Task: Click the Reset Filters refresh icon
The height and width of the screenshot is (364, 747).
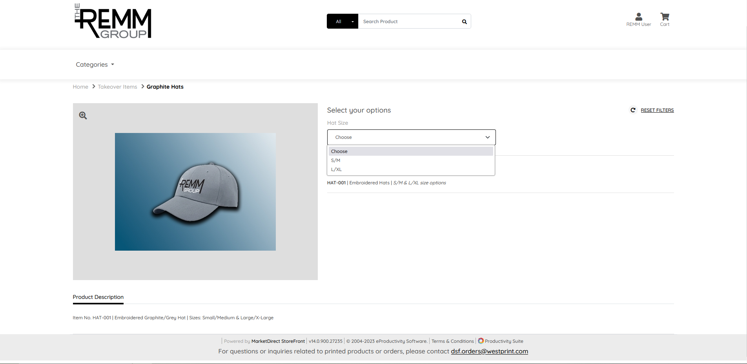Action: click(x=633, y=110)
